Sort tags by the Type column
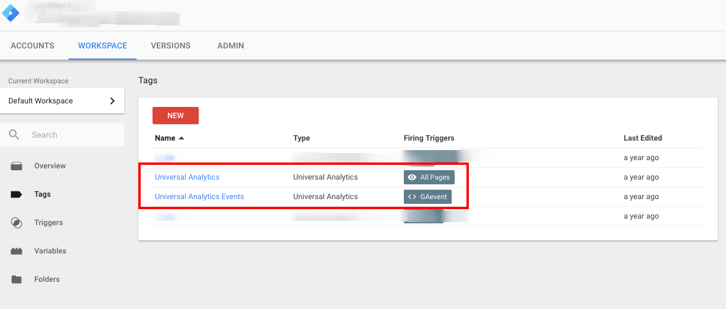 tap(302, 138)
